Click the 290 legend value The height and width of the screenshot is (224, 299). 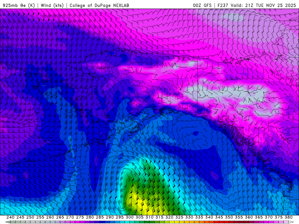coord(110,217)
